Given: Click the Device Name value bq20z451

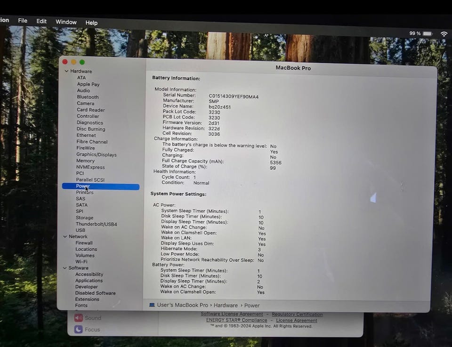Looking at the screenshot, I should pyautogui.click(x=220, y=107).
